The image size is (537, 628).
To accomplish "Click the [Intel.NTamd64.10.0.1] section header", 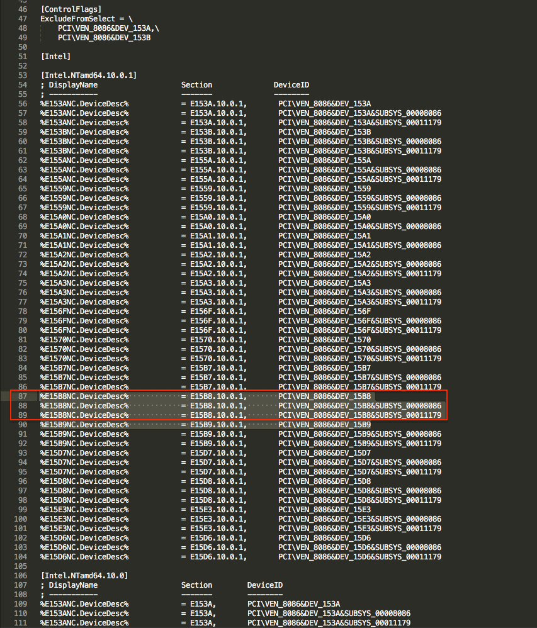I will pos(88,76).
